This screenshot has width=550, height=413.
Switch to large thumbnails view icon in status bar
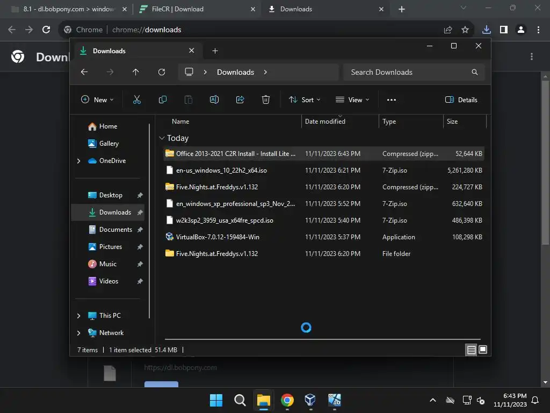(483, 350)
